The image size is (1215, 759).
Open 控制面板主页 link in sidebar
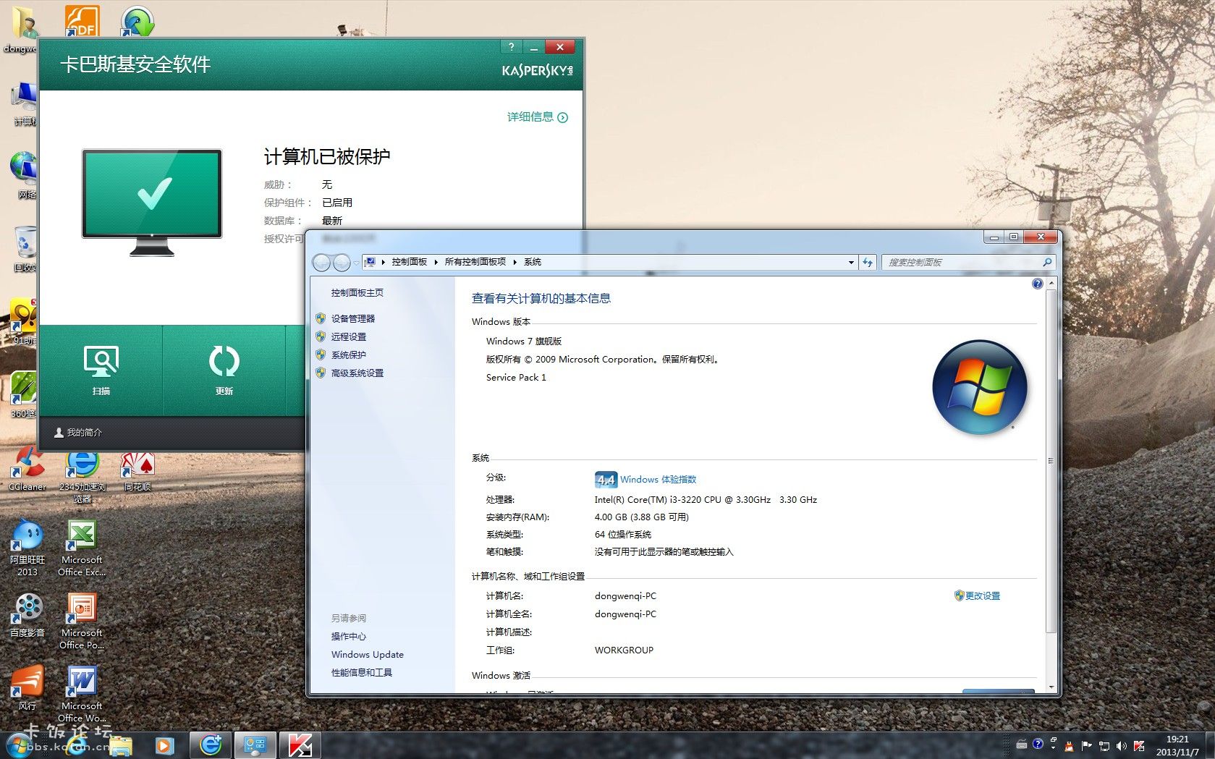coord(357,293)
